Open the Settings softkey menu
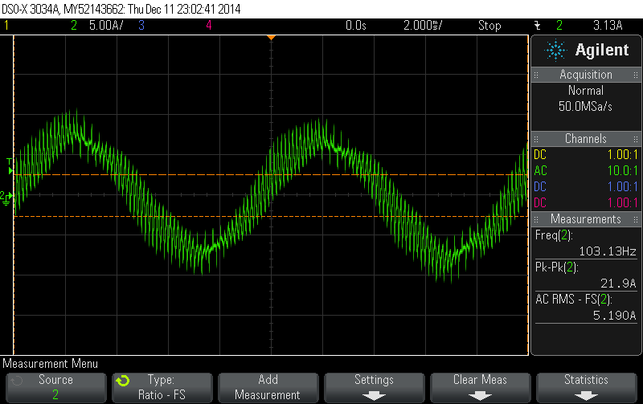This screenshot has height=404, width=643. pyautogui.click(x=374, y=386)
